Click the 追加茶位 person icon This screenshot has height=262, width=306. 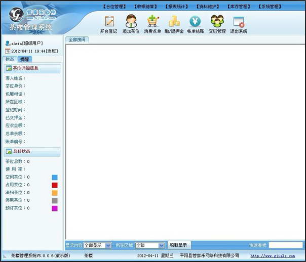coord(131,21)
